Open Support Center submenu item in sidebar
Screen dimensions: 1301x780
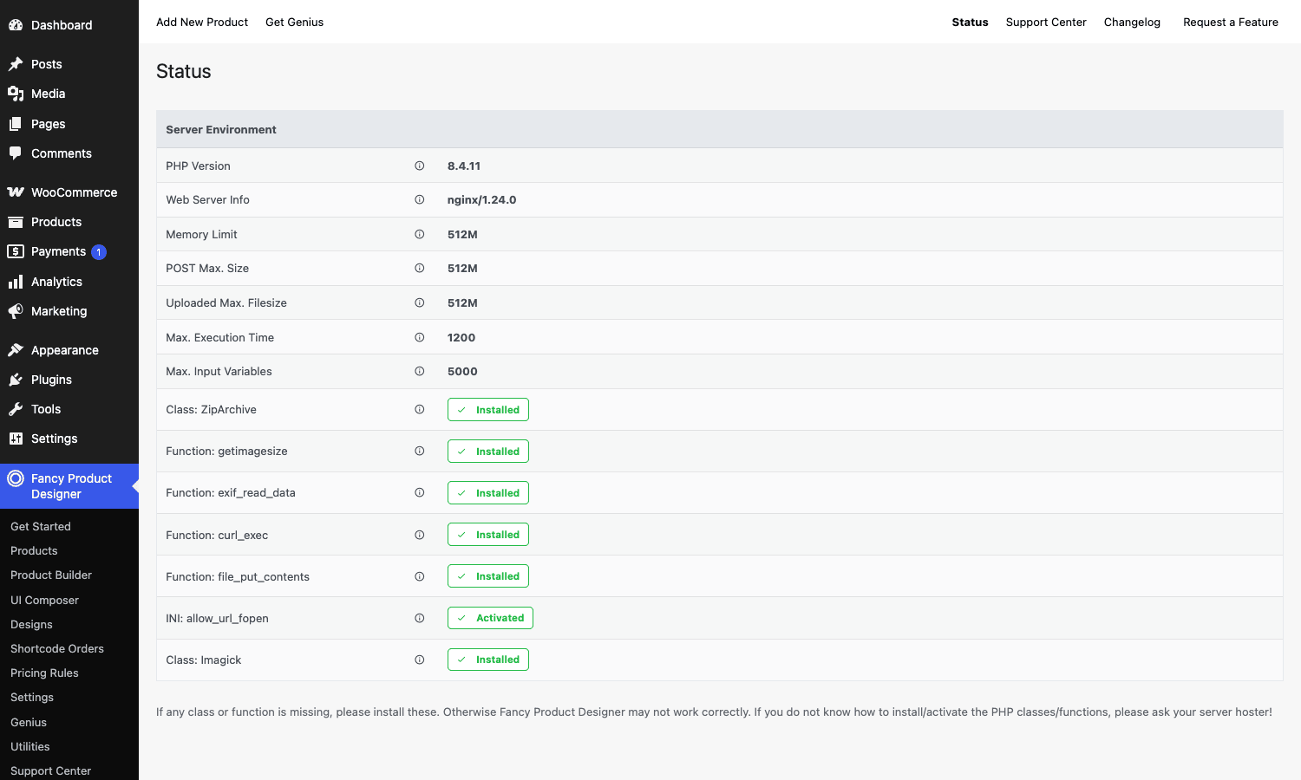[x=50, y=770]
